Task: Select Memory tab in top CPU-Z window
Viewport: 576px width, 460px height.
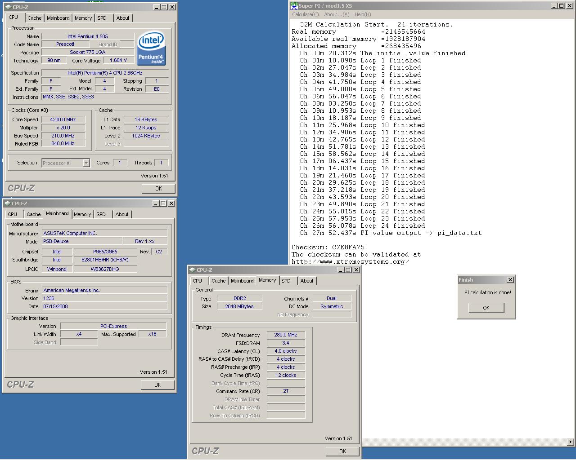Action: 83,18
